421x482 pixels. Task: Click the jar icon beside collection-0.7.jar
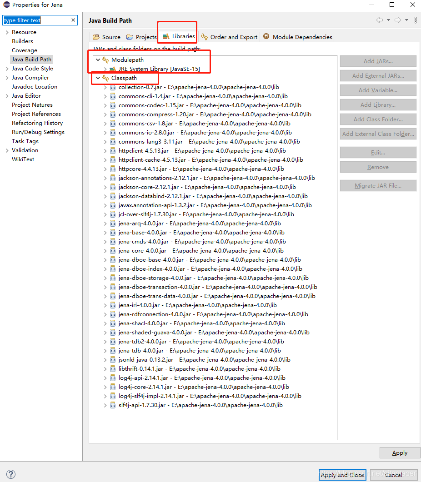(x=113, y=87)
